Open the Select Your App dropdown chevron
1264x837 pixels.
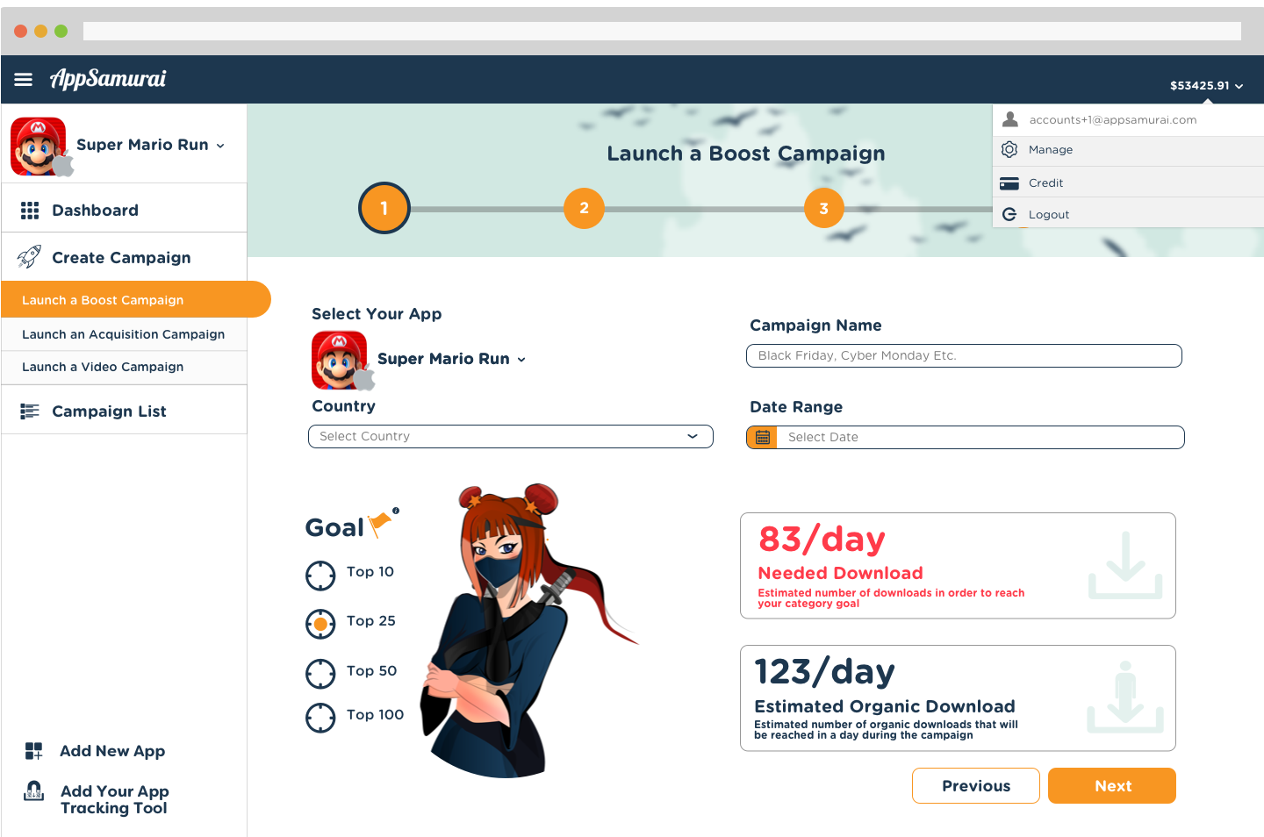coord(521,360)
